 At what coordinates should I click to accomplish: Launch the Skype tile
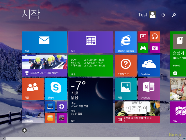point(56,89)
